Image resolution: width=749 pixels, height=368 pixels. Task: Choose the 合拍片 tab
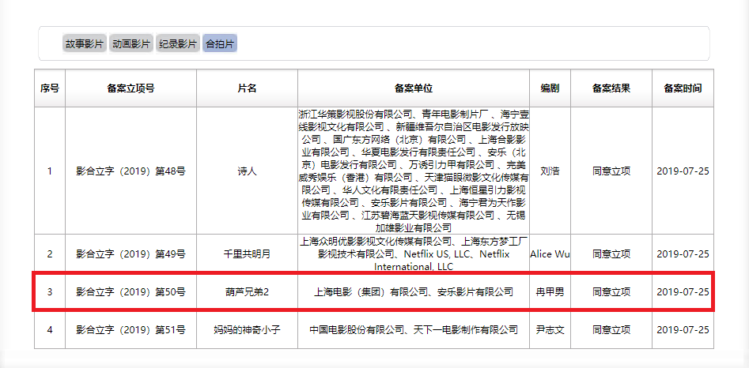[x=220, y=44]
